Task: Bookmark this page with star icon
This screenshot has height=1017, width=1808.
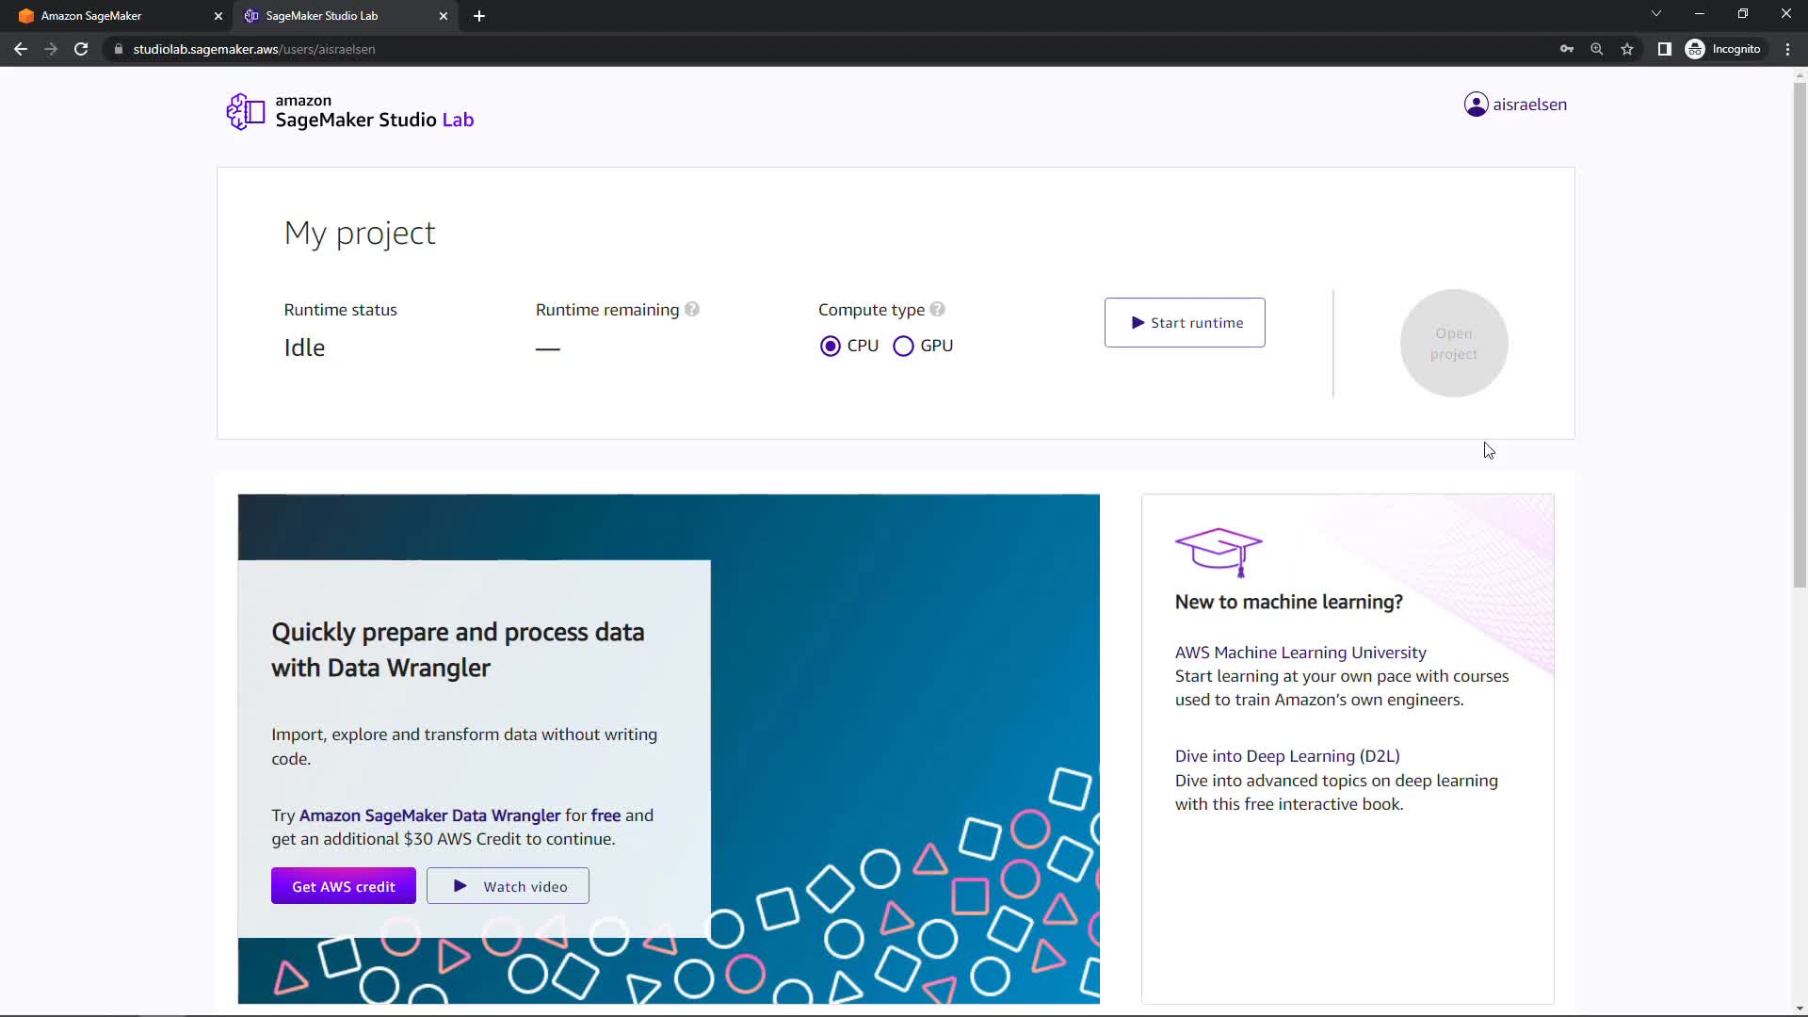Action: (x=1627, y=49)
